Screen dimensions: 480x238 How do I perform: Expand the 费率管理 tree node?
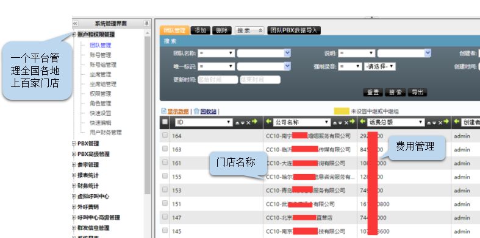[74, 165]
